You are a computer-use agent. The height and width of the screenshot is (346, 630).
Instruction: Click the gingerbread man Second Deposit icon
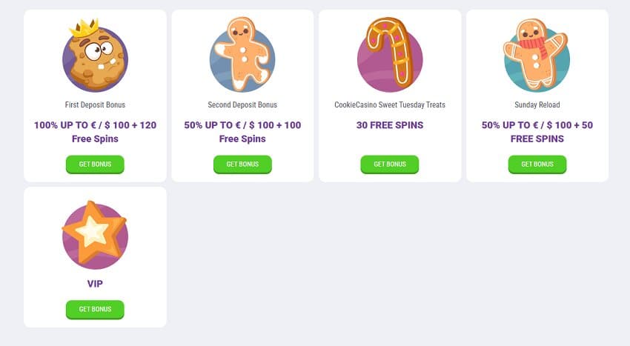click(242, 54)
